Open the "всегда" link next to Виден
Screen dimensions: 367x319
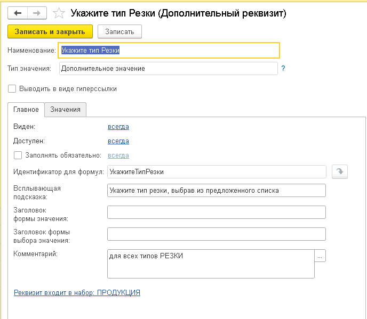[118, 127]
